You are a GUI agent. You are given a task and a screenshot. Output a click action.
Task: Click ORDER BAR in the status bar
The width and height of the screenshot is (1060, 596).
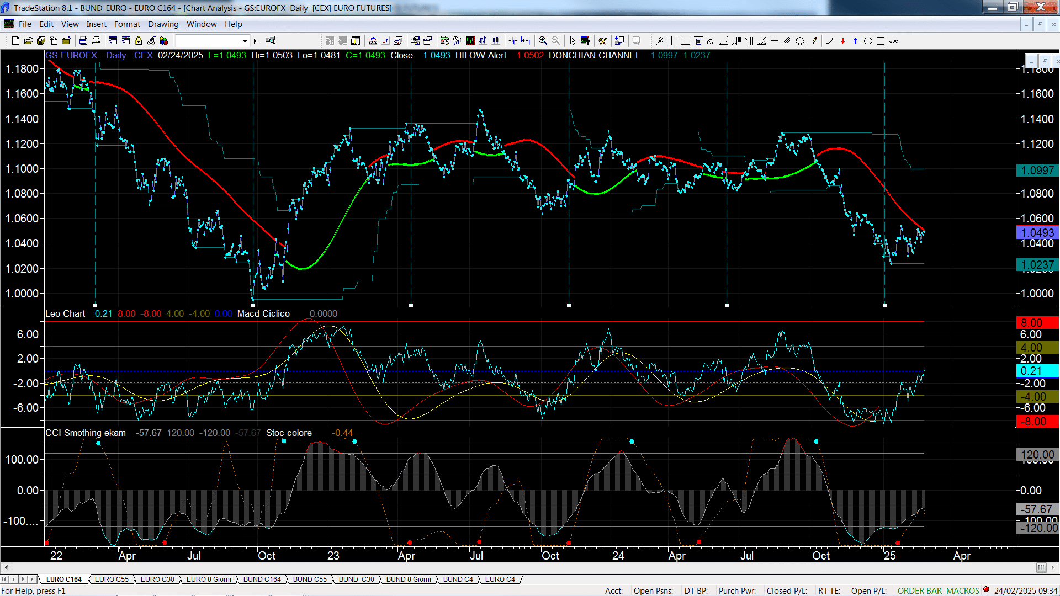(920, 590)
